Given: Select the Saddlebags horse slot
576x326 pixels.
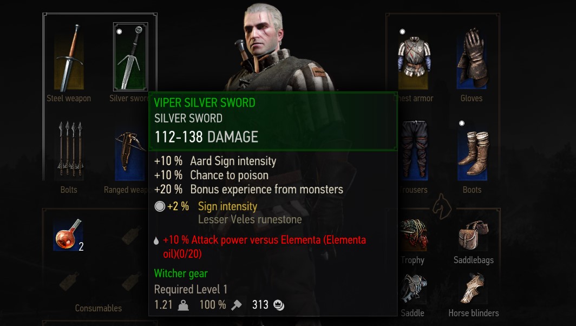Looking at the screenshot, I should coord(474,235).
